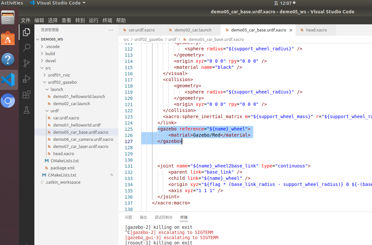
Task: Open head.xacro in explorer tree
Action: pyautogui.click(x=64, y=153)
